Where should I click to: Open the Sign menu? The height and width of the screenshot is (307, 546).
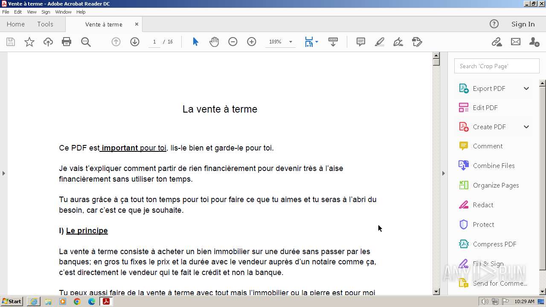pyautogui.click(x=46, y=12)
